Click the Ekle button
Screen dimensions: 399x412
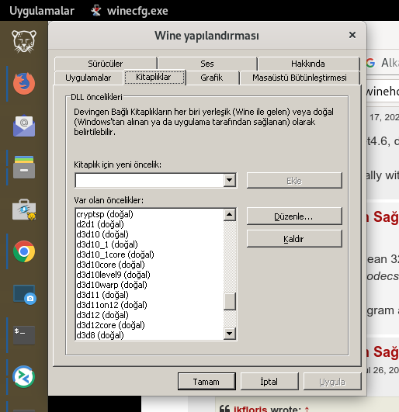294,181
